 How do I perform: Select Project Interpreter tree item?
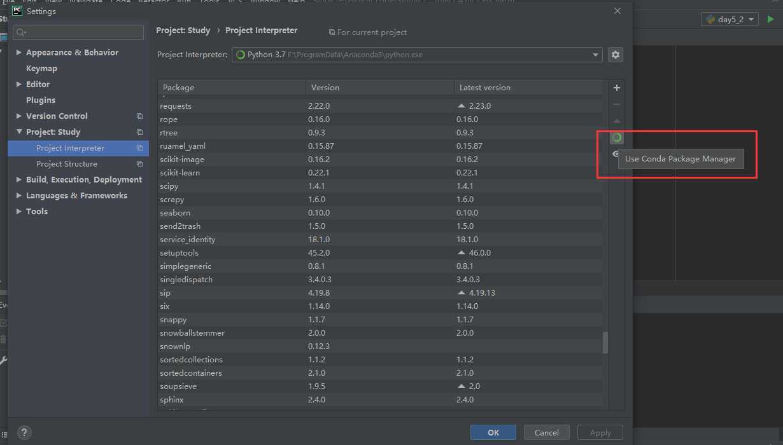pos(78,148)
